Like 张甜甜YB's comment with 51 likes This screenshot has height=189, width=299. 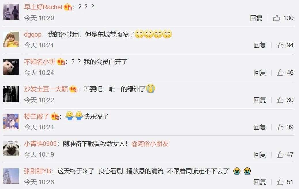280,182
